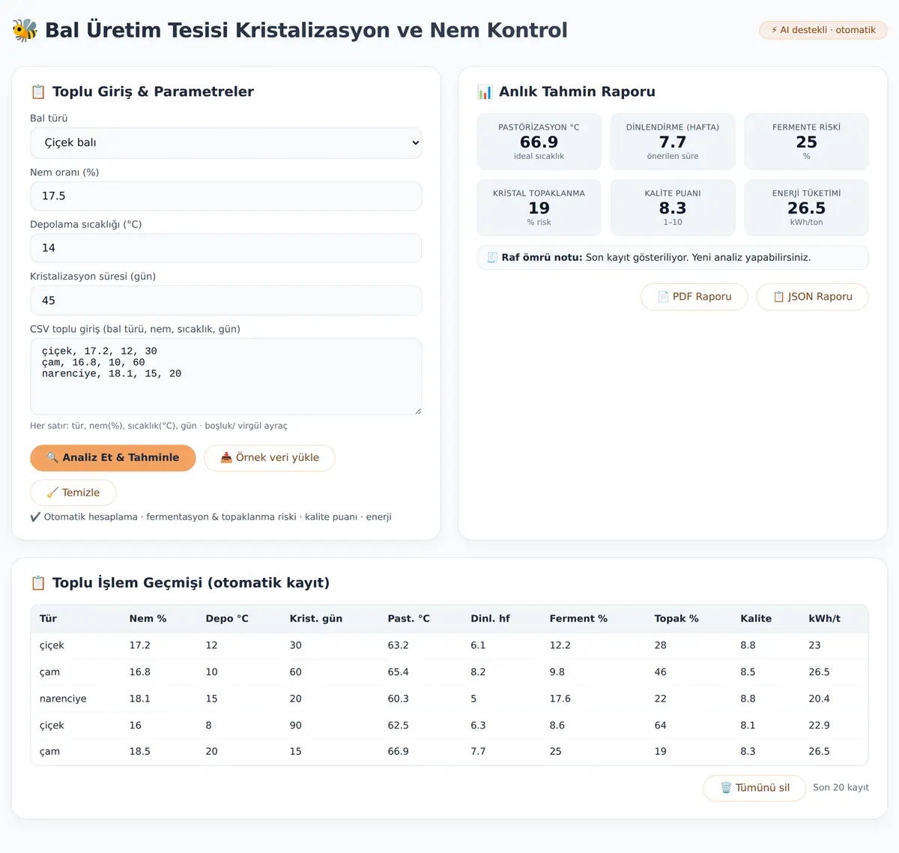Click the Depo °C column header
The width and height of the screenshot is (899, 853).
click(227, 618)
